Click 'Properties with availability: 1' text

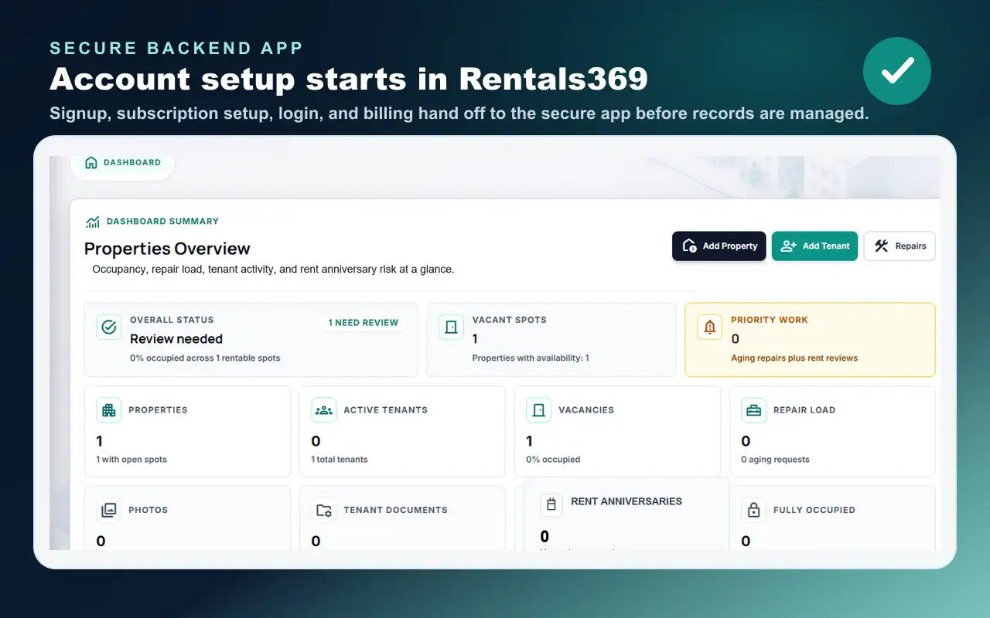click(x=531, y=358)
